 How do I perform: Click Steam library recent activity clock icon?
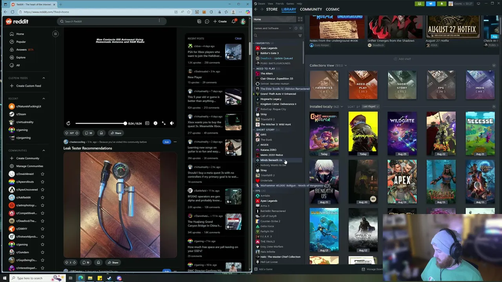(x=296, y=28)
